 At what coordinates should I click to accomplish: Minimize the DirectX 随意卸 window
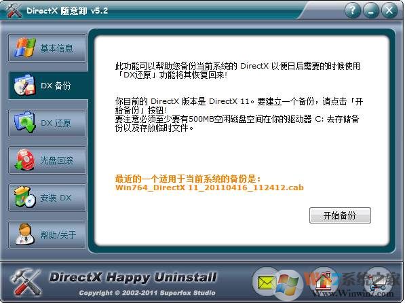point(371,11)
